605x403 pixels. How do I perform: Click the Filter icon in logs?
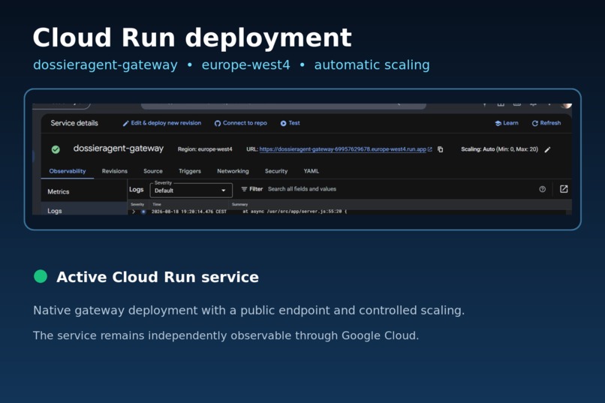coord(244,189)
